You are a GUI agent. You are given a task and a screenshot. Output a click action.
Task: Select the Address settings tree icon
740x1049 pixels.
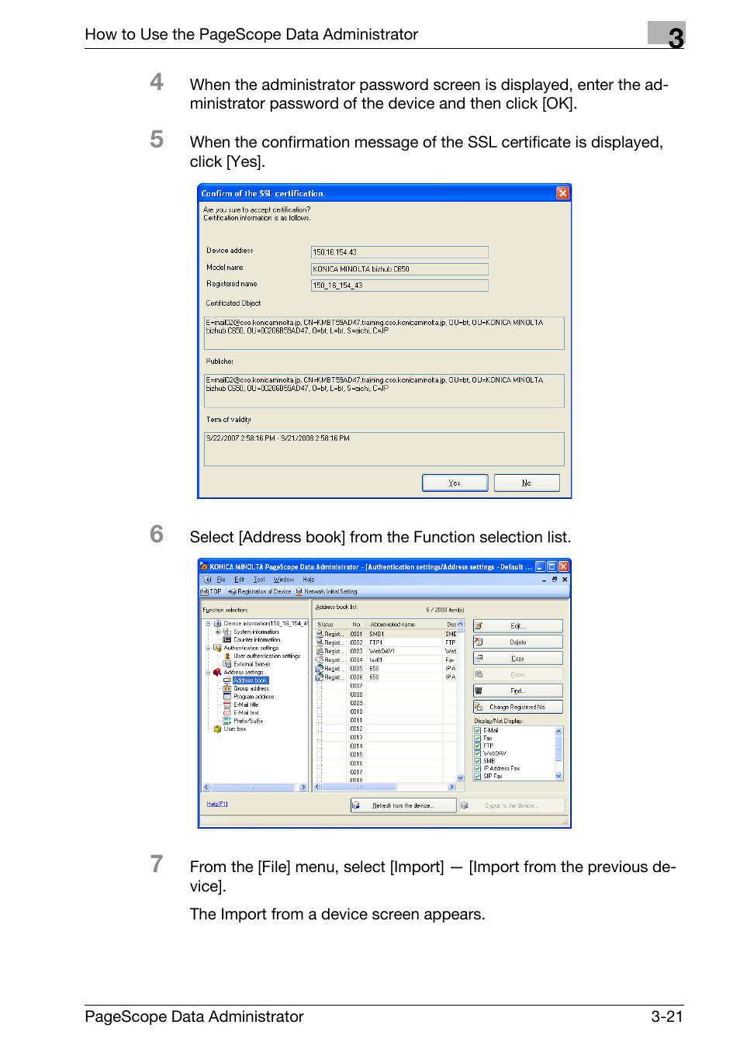(218, 673)
